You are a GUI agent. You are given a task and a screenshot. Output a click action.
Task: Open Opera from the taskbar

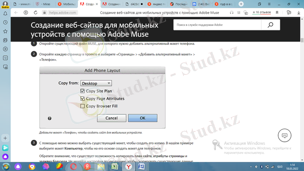[x=73, y=166]
